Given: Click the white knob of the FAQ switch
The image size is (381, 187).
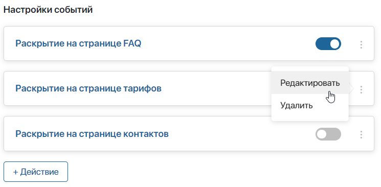Looking at the screenshot, I should point(334,44).
